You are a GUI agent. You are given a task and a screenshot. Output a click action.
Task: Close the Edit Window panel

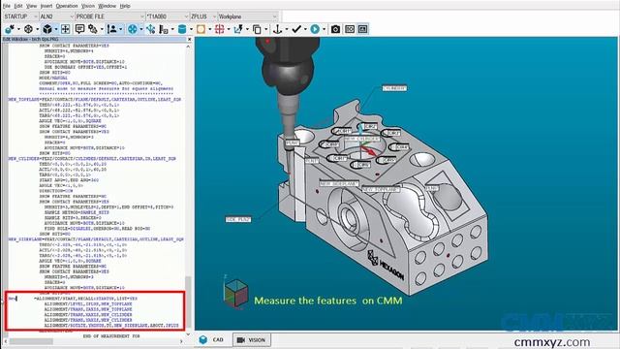click(189, 39)
